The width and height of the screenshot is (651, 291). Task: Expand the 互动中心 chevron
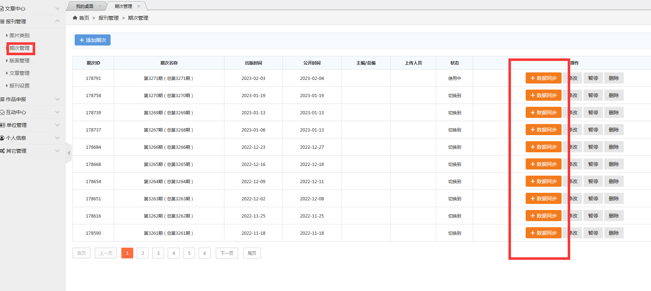(x=57, y=112)
